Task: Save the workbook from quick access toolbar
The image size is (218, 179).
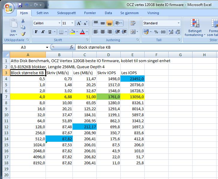Action: [x=20, y=5]
